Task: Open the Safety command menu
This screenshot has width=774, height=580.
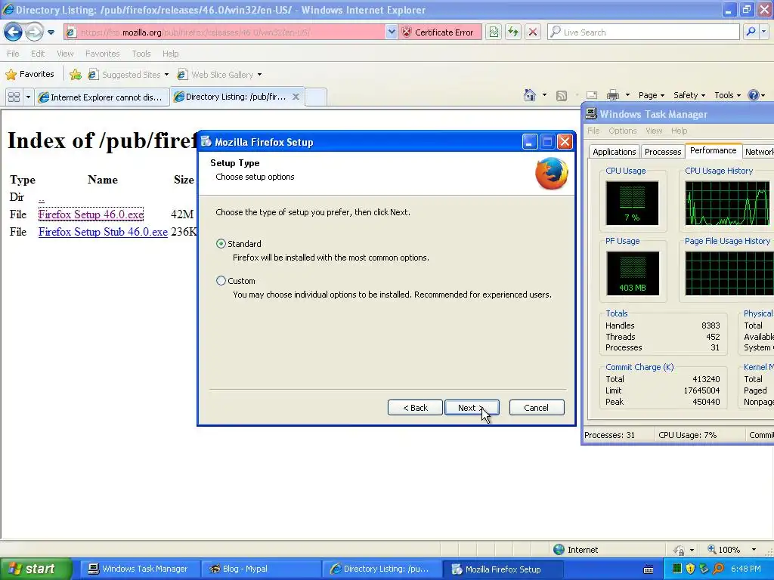Action: [x=689, y=95]
